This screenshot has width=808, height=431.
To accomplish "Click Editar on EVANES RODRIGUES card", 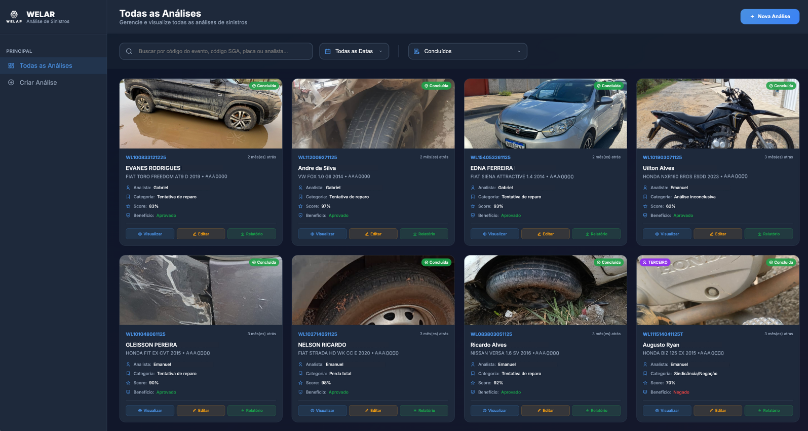I will pos(201,234).
